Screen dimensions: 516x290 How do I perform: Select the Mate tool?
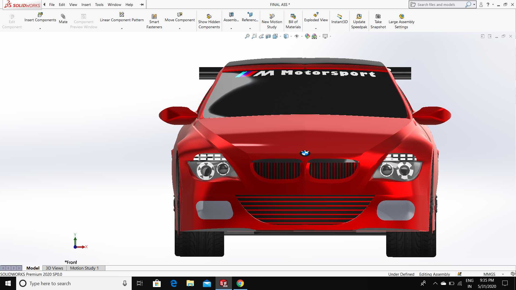tap(63, 19)
